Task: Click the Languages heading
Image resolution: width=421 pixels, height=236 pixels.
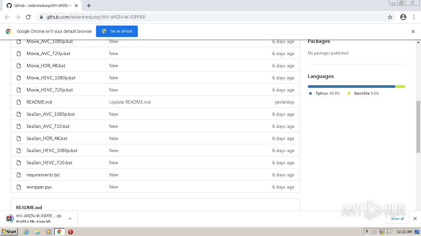Action: click(321, 76)
